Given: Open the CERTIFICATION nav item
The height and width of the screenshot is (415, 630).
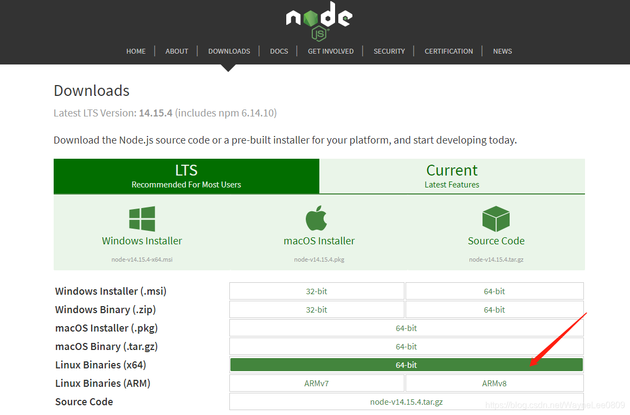Looking at the screenshot, I should tap(448, 51).
